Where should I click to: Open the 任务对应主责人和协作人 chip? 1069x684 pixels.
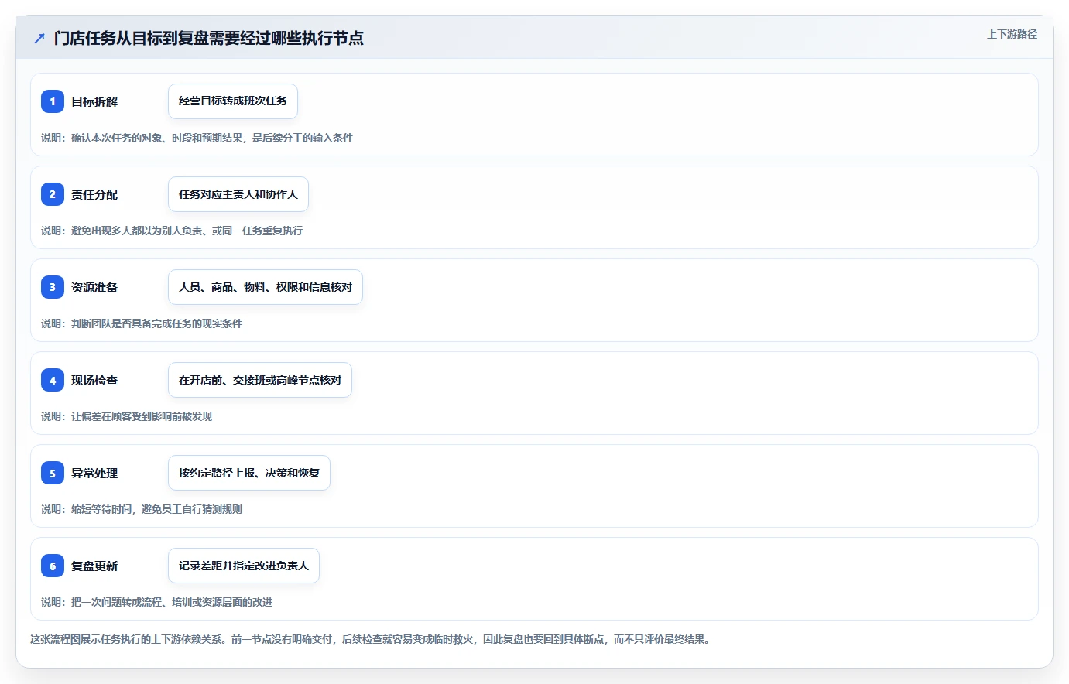tap(238, 194)
